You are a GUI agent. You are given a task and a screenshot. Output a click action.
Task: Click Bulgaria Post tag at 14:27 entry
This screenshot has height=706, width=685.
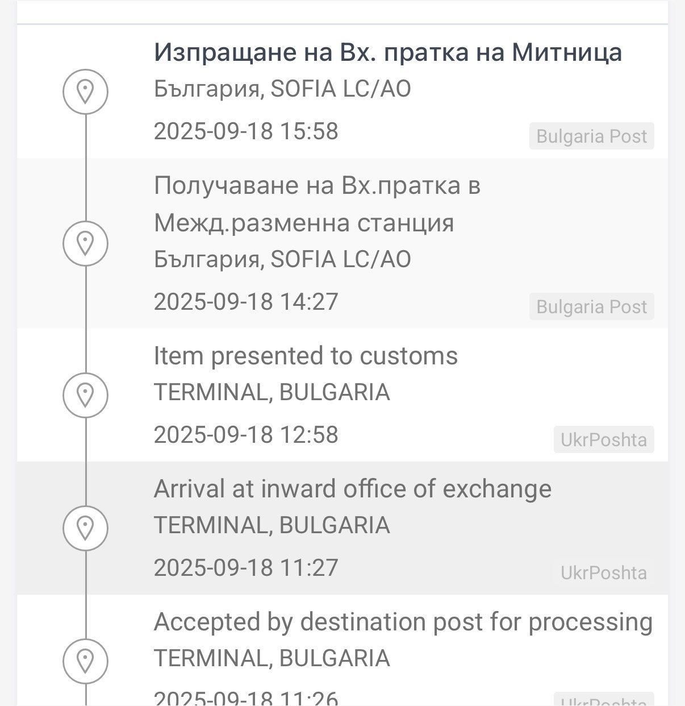coord(591,307)
